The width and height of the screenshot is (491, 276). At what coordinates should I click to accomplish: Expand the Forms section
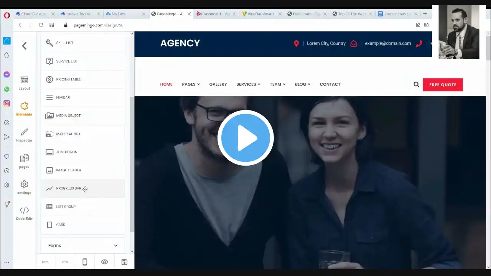click(x=83, y=246)
